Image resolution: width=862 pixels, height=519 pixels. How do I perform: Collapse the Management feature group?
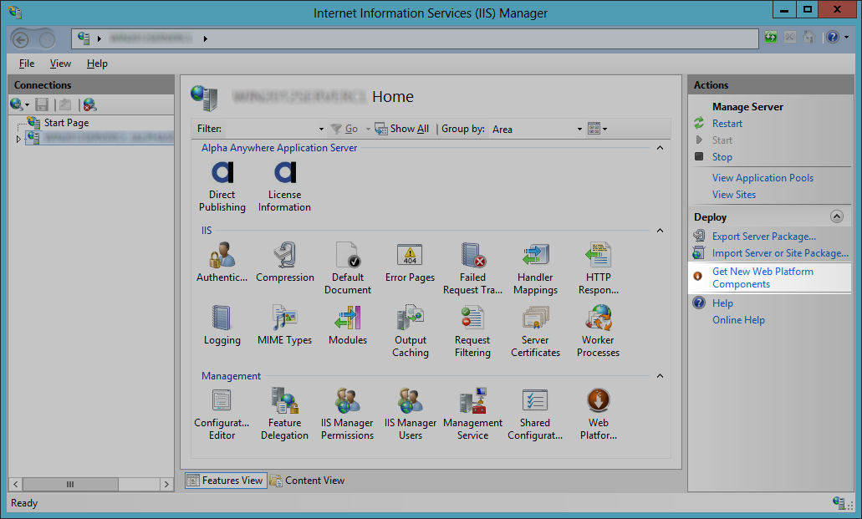coord(661,376)
